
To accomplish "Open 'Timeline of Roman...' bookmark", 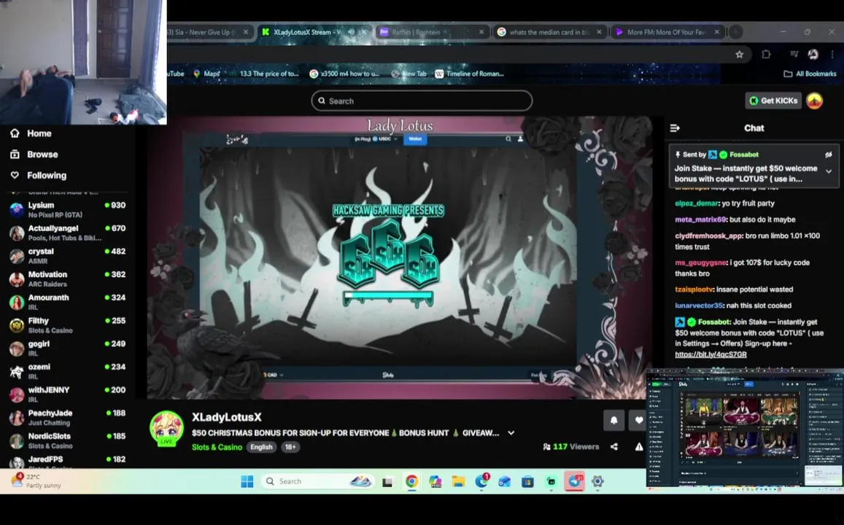I will click(469, 74).
